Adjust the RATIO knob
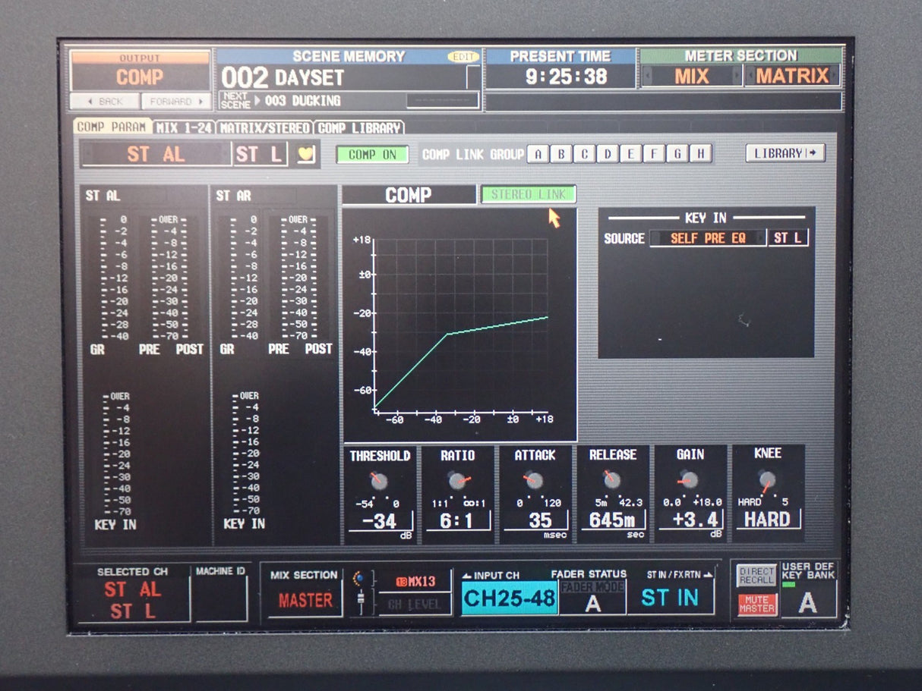This screenshot has width=922, height=691. (458, 479)
